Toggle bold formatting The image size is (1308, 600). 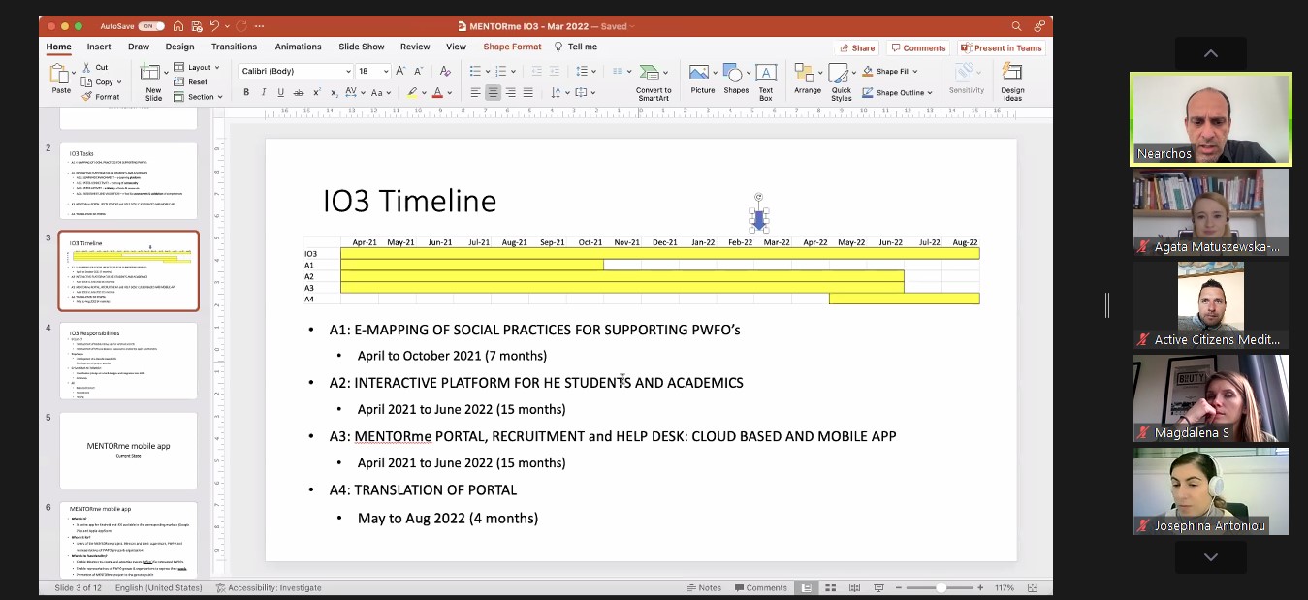[246, 93]
